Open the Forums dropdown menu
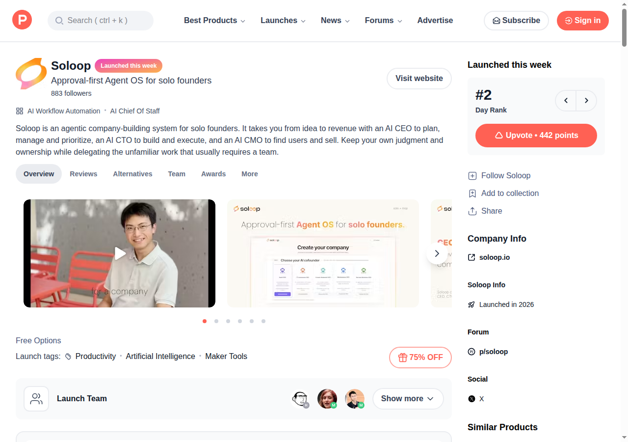This screenshot has height=442, width=628. (x=383, y=21)
